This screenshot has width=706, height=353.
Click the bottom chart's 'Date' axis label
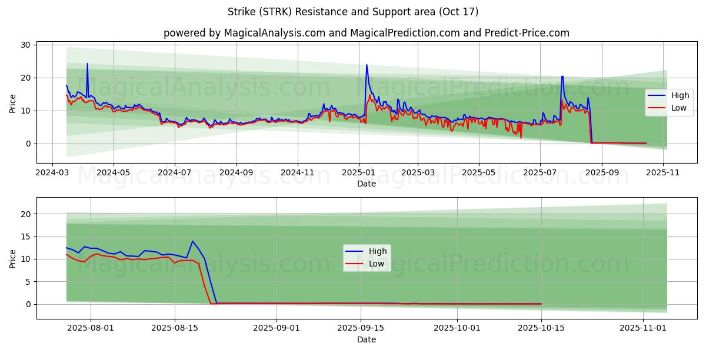pos(366,339)
